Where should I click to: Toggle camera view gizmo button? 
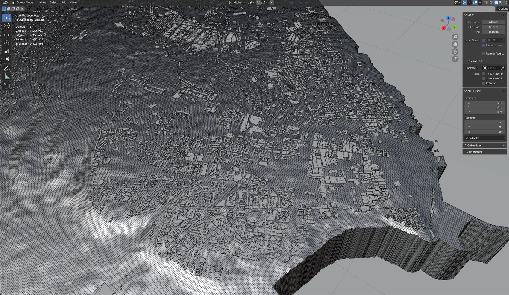pos(455,52)
